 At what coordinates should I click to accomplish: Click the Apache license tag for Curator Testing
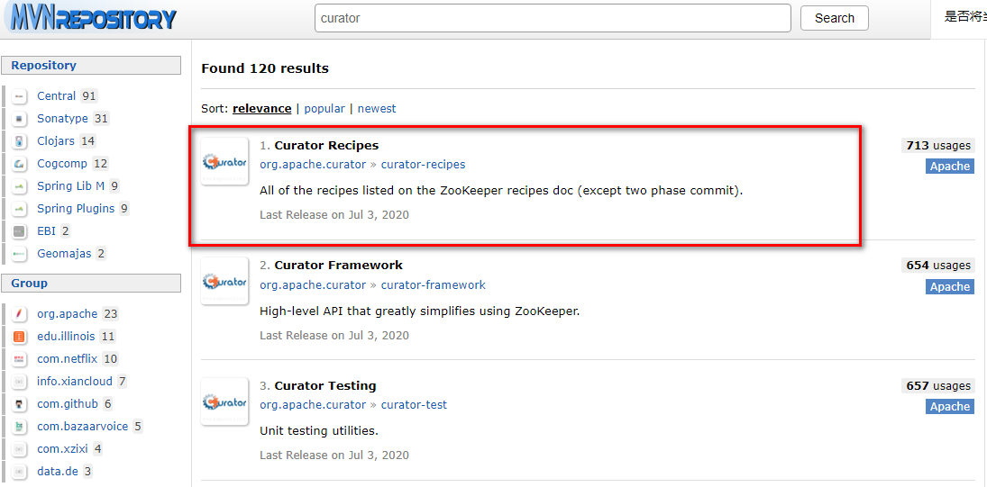(950, 407)
